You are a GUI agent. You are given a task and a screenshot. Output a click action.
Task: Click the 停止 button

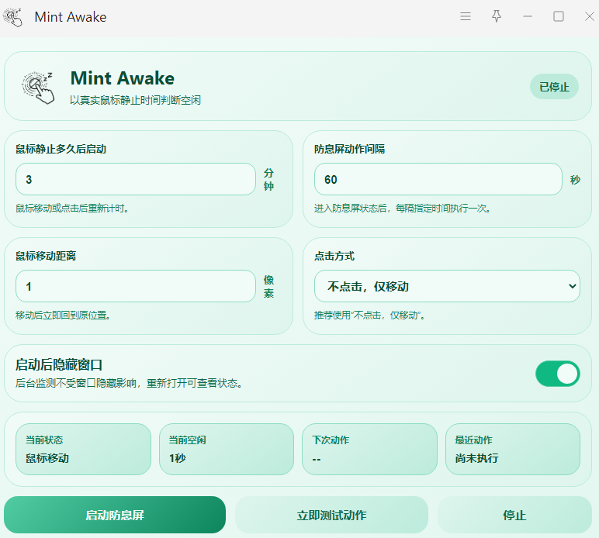[x=514, y=515]
